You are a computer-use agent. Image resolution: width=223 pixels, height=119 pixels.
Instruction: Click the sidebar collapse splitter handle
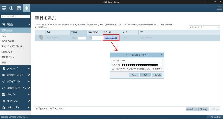click(31, 63)
